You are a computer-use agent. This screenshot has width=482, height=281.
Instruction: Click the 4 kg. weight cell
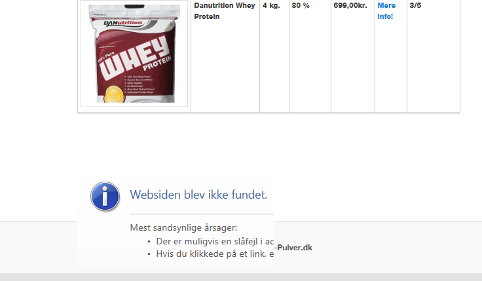(x=271, y=5)
